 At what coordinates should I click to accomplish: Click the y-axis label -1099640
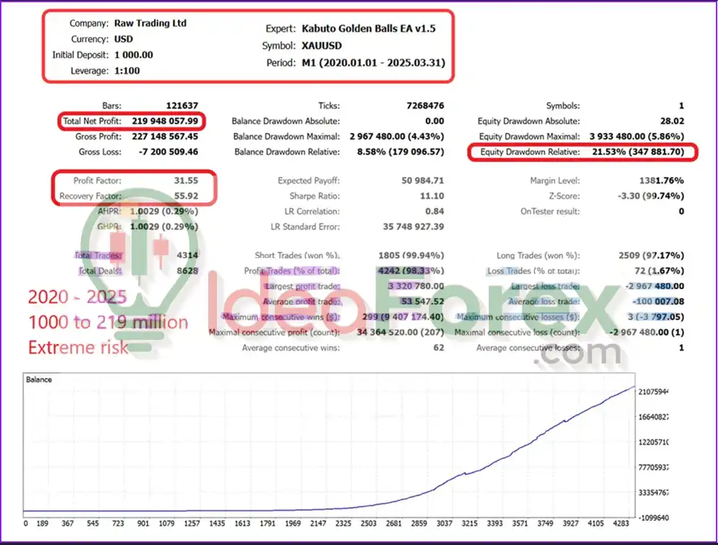pos(654,518)
